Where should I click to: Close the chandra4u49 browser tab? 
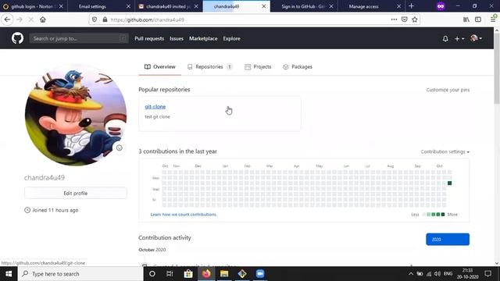(264, 6)
